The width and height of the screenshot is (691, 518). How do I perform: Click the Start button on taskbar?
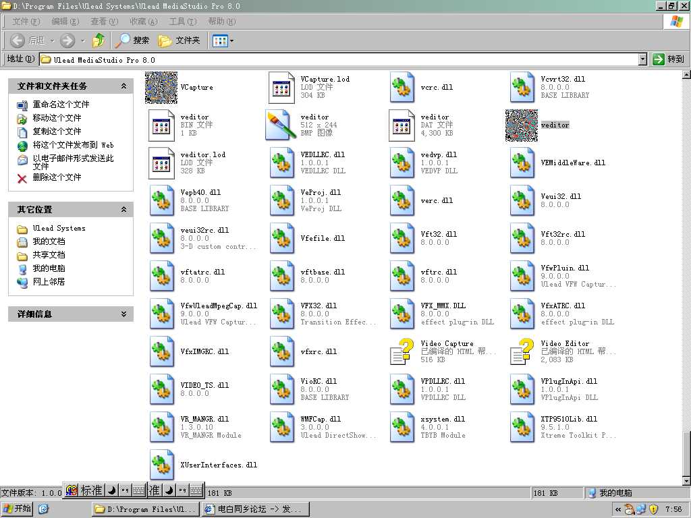pyautogui.click(x=18, y=509)
